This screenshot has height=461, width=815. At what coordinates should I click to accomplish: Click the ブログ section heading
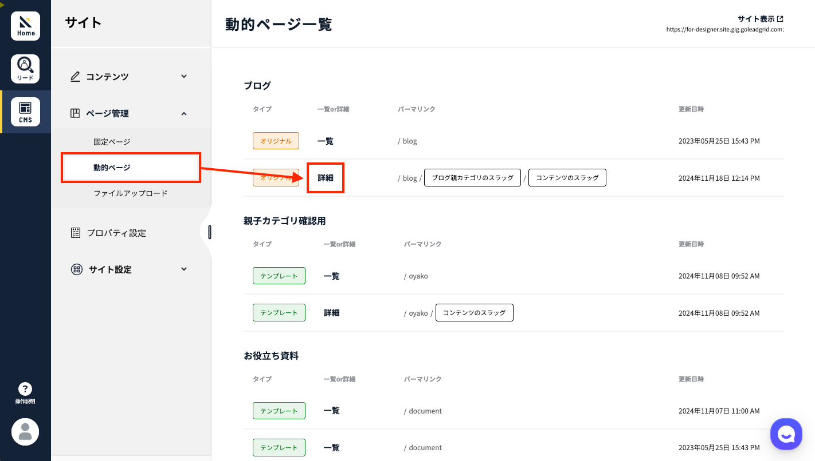coord(257,86)
